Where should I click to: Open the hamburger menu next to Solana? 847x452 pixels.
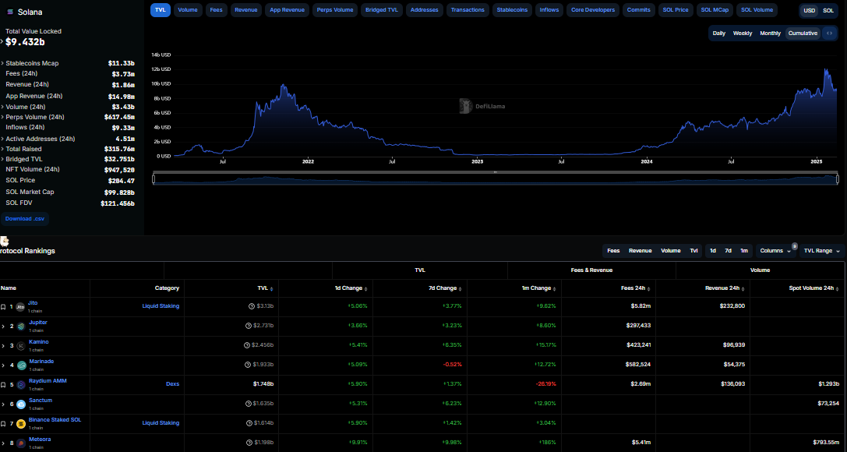click(9, 12)
